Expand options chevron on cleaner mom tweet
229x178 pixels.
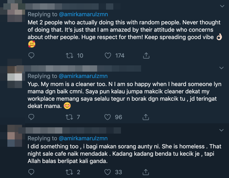(222, 67)
